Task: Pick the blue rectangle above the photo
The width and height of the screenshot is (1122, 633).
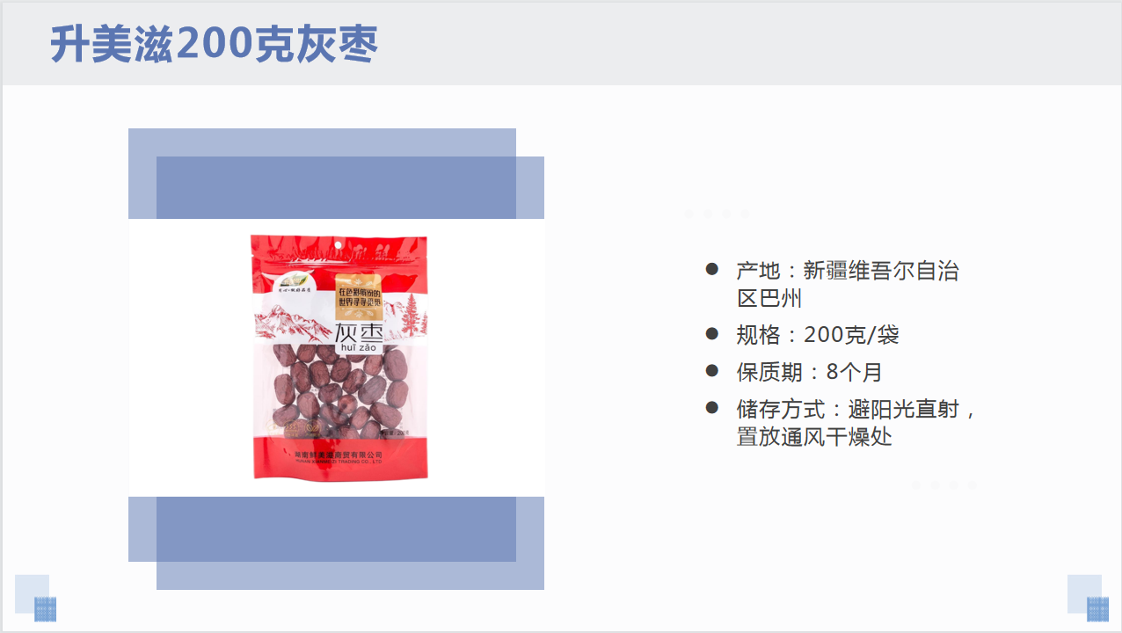Action: 336,173
